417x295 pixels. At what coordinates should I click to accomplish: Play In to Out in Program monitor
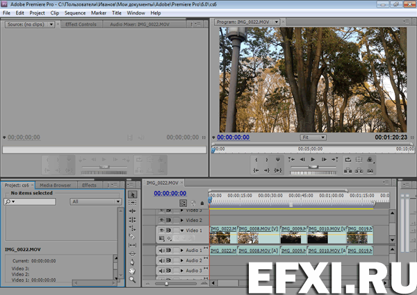(x=278, y=171)
